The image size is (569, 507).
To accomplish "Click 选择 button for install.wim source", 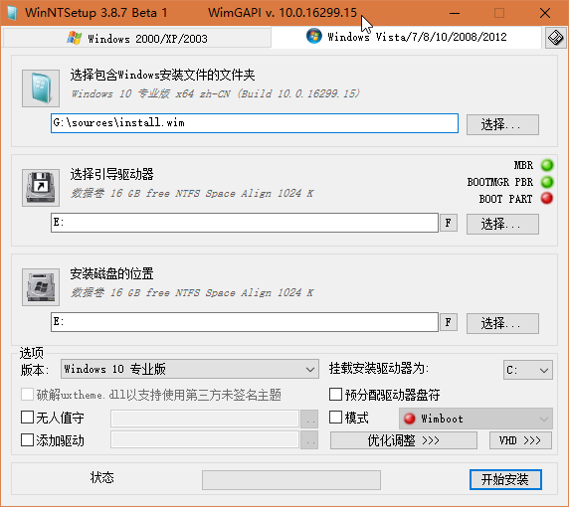I will pos(502,124).
